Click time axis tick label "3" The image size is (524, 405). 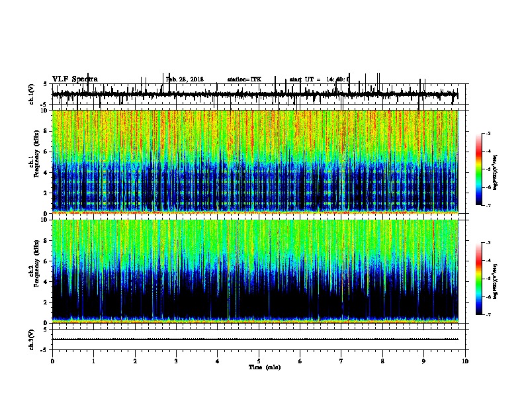(x=176, y=361)
